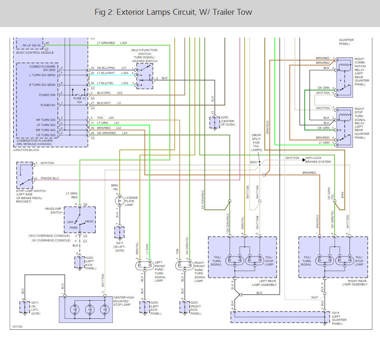Click the Fuse 12 10A fuse symbol
This screenshot has height=337, width=380.
click(x=79, y=95)
